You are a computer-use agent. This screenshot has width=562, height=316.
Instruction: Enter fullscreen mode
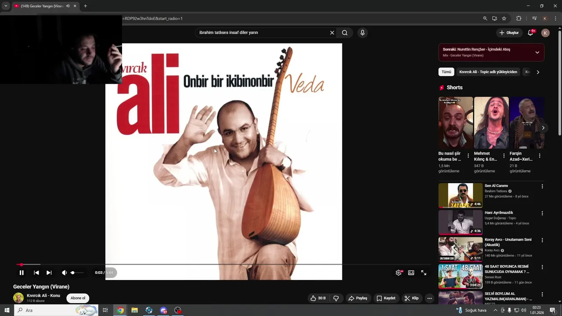424,273
